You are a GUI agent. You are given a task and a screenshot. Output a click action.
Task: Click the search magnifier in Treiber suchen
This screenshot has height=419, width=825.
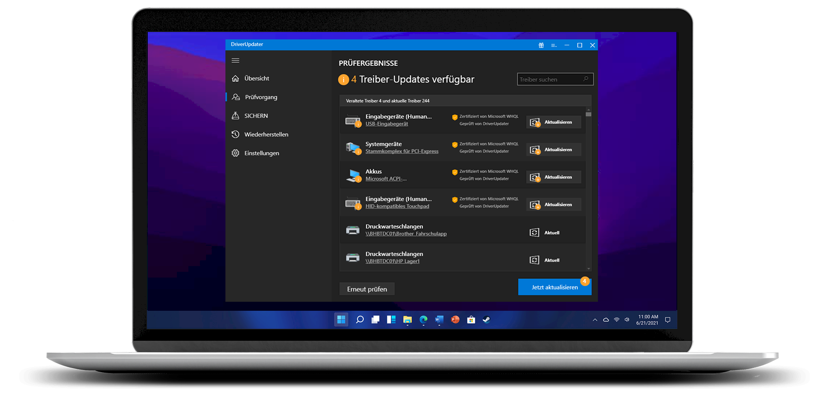(x=586, y=79)
